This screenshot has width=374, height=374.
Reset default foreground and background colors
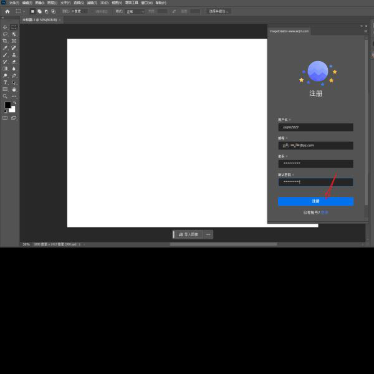pos(5,112)
